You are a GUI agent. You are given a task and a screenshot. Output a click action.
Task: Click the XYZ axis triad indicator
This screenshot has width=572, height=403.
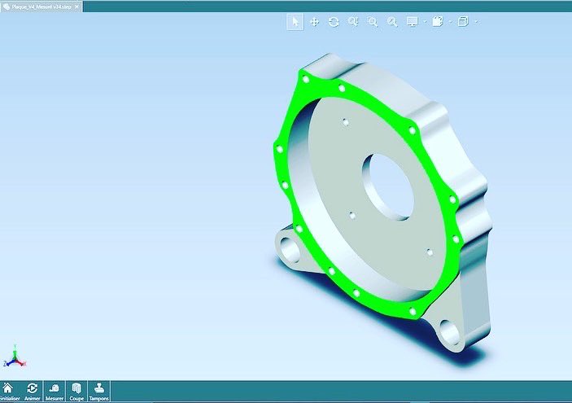pyautogui.click(x=15, y=357)
